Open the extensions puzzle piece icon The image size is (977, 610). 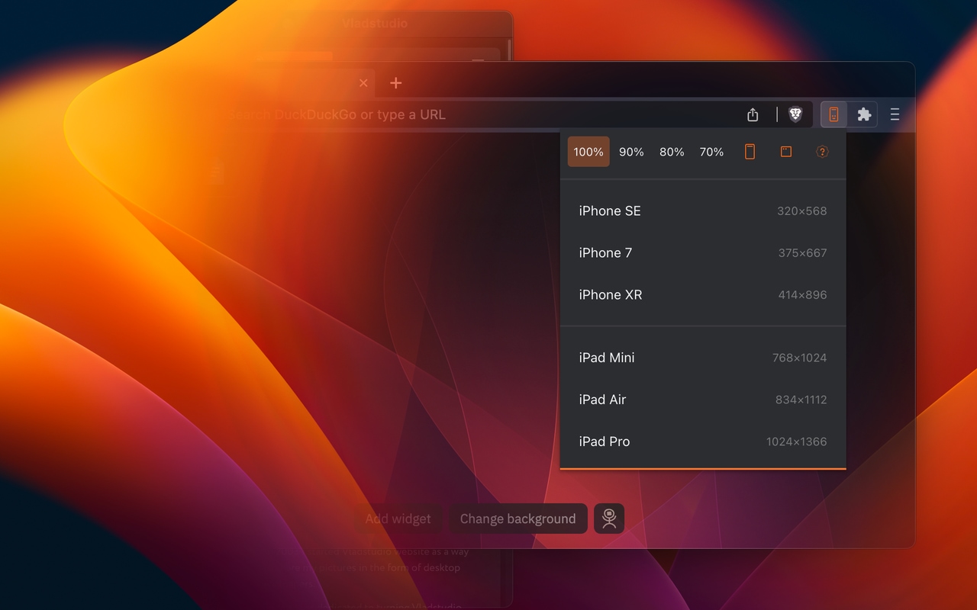[x=864, y=114]
